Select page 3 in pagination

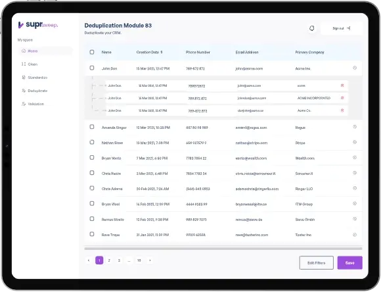(x=119, y=260)
